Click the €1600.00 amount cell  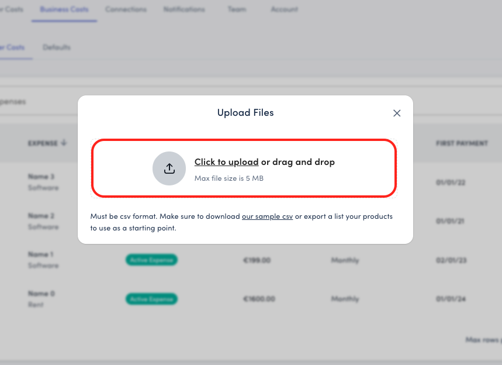click(258, 298)
